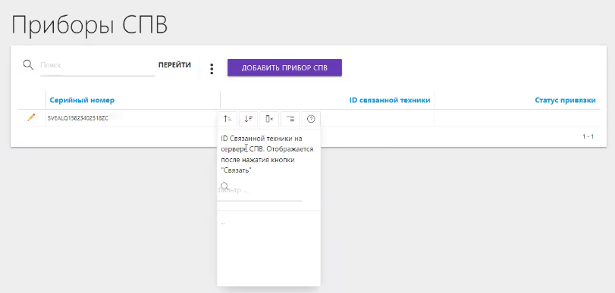The height and width of the screenshot is (293, 615).
Task: Edit row using the pencil icon
Action: 31,117
